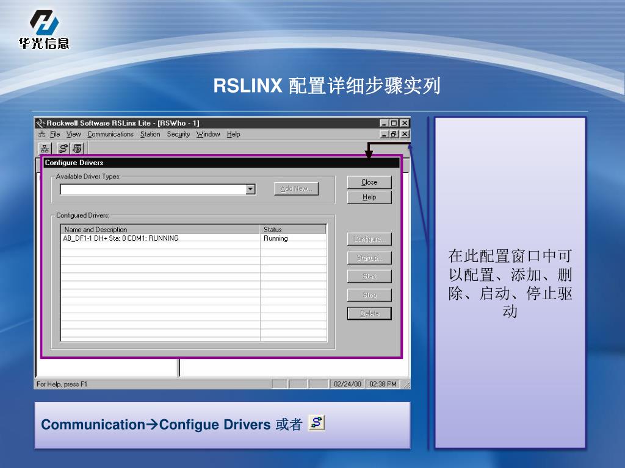The image size is (625, 468).
Task: Click the Startup button
Action: pos(369,258)
